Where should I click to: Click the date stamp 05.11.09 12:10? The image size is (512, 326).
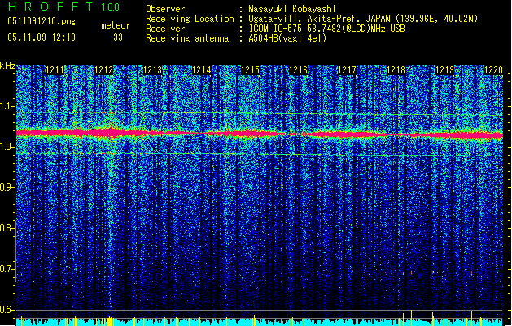click(42, 37)
